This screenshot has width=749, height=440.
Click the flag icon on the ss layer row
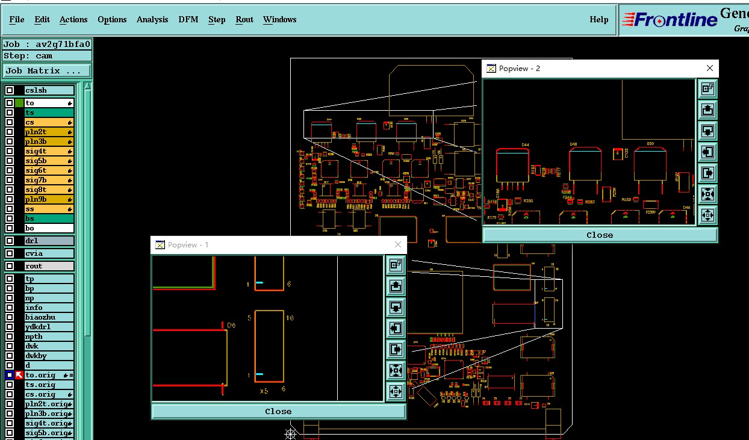click(70, 209)
